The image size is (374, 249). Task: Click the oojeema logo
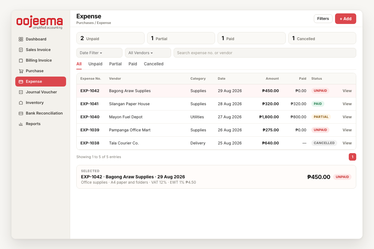(40, 23)
